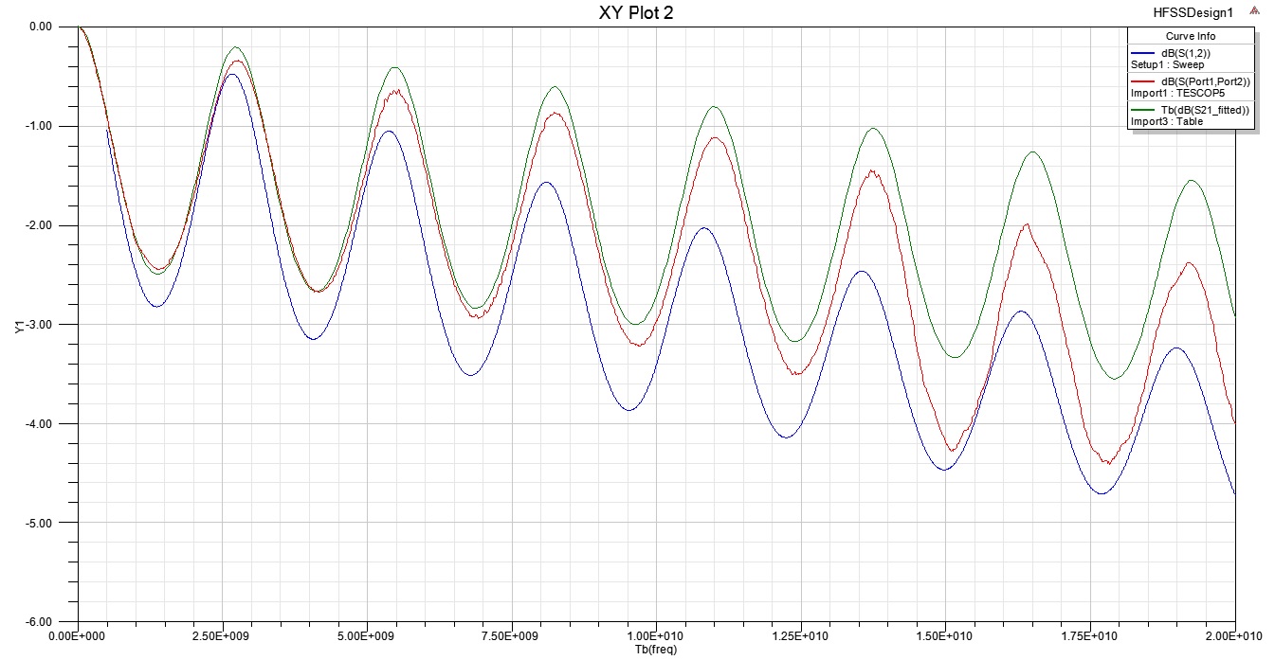The image size is (1275, 660).
Task: Click the 7.50E+009 x-axis tick value
Action: pyautogui.click(x=512, y=635)
